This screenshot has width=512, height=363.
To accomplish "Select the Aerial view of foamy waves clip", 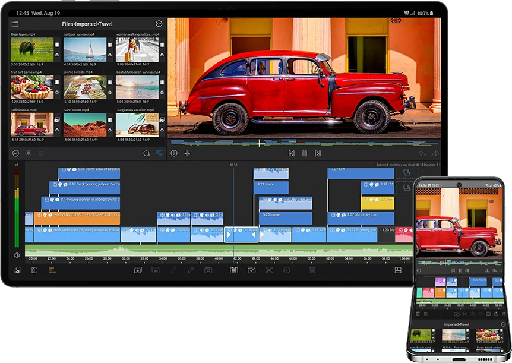I will click(x=77, y=235).
